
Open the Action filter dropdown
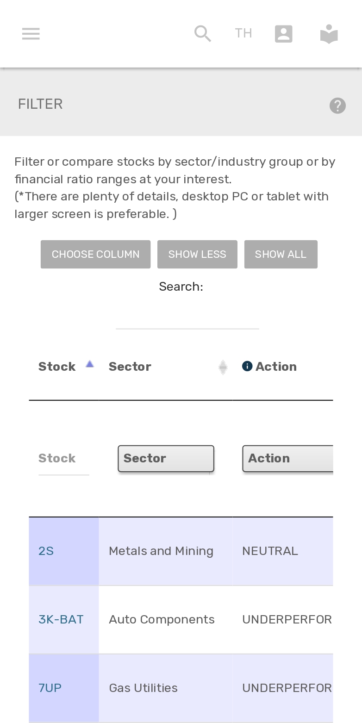[x=287, y=459]
